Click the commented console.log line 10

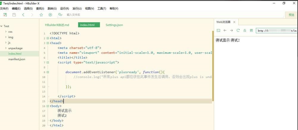point(143,77)
